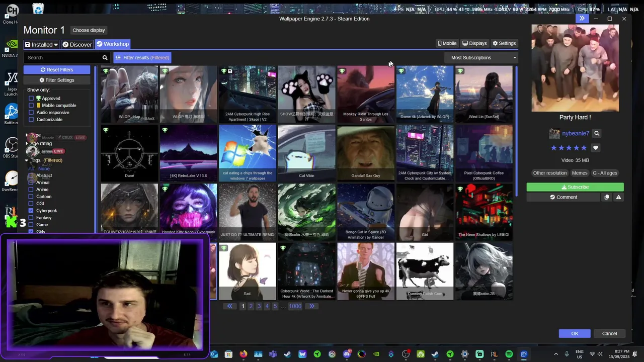The width and height of the screenshot is (644, 362).
Task: Subscribe to the Party Hard wallpaper
Action: [x=575, y=187]
